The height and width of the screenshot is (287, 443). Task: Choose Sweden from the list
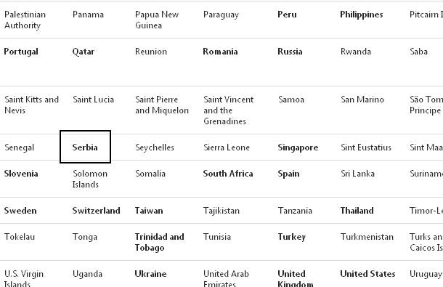click(20, 211)
